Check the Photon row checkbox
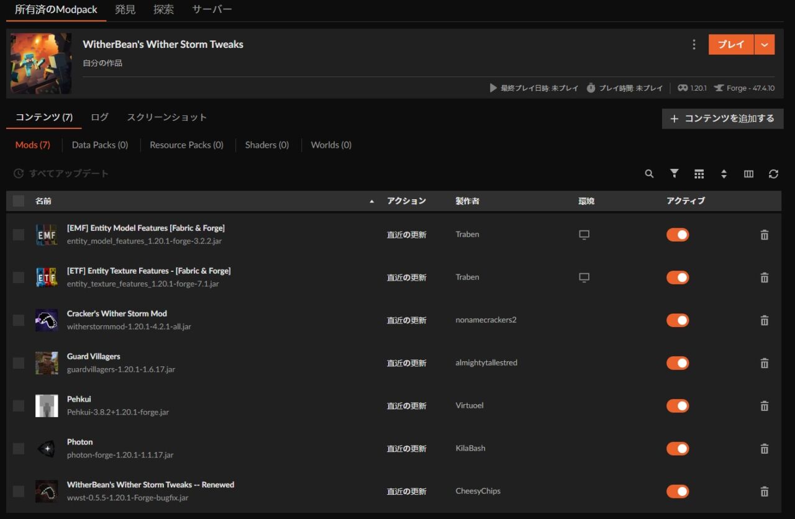 (19, 449)
